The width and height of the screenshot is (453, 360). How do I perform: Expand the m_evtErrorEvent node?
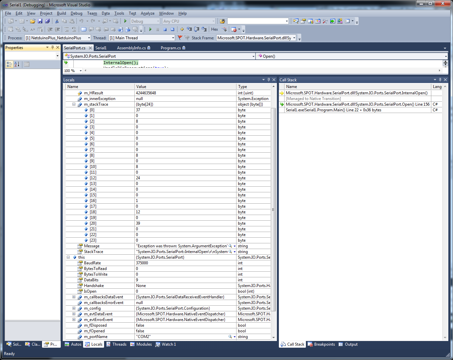click(x=74, y=320)
